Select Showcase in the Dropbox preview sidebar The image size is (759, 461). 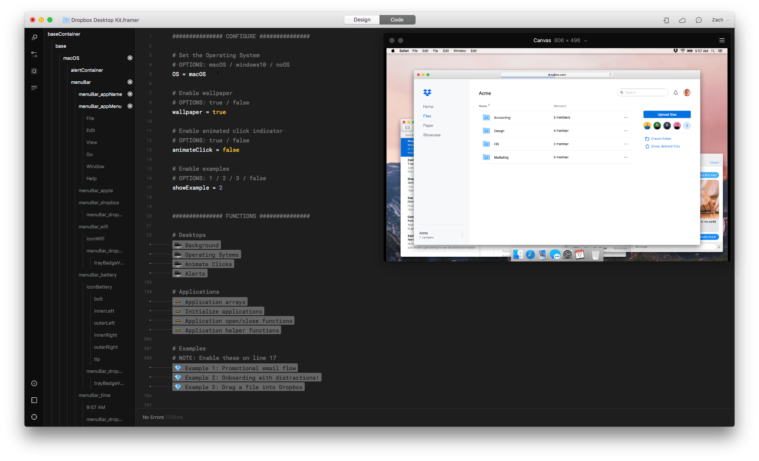click(x=432, y=135)
